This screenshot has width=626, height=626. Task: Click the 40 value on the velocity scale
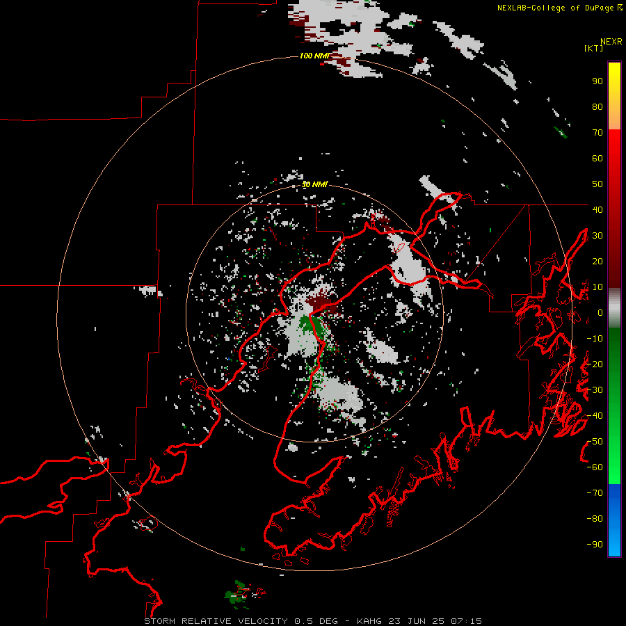[597, 209]
